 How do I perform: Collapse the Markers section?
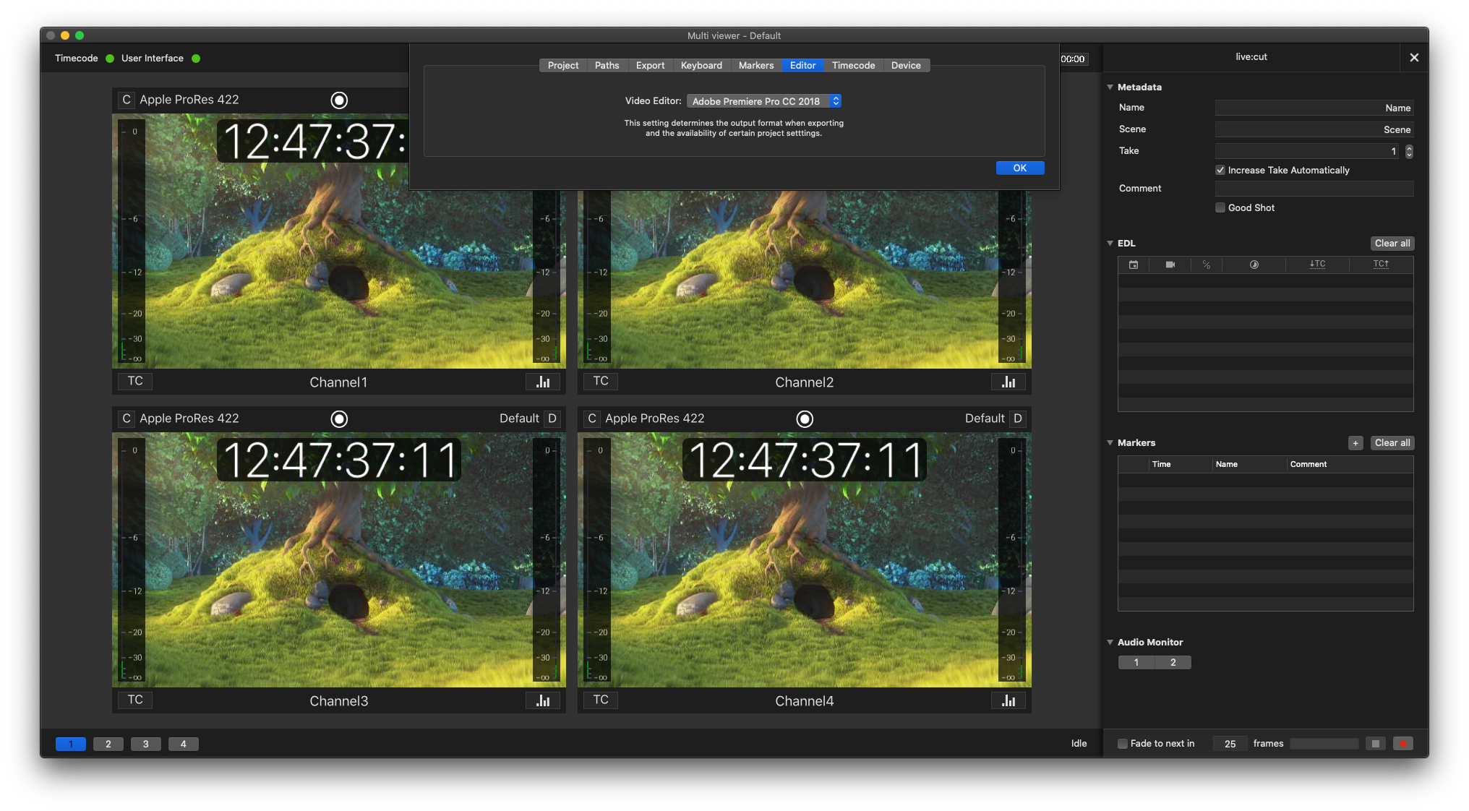(x=1110, y=443)
